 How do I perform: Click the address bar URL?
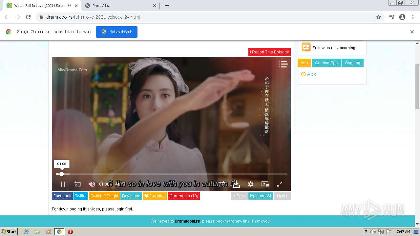click(x=93, y=17)
